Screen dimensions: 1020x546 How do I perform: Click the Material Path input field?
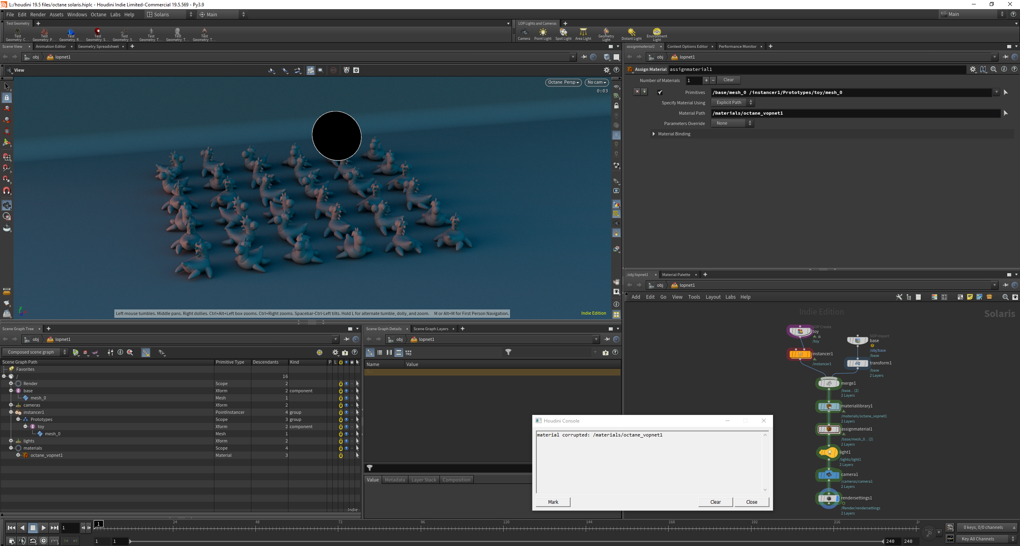(x=855, y=113)
